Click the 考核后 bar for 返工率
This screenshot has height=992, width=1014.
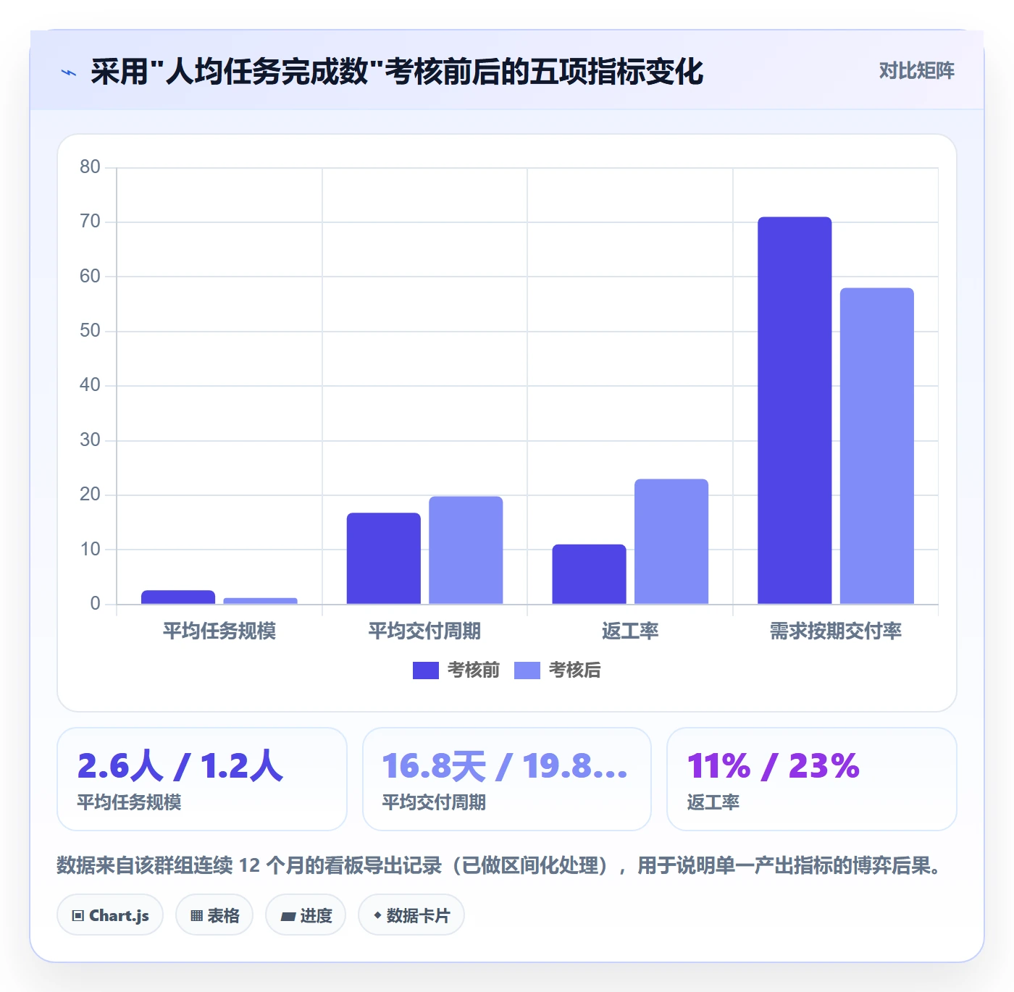click(671, 541)
